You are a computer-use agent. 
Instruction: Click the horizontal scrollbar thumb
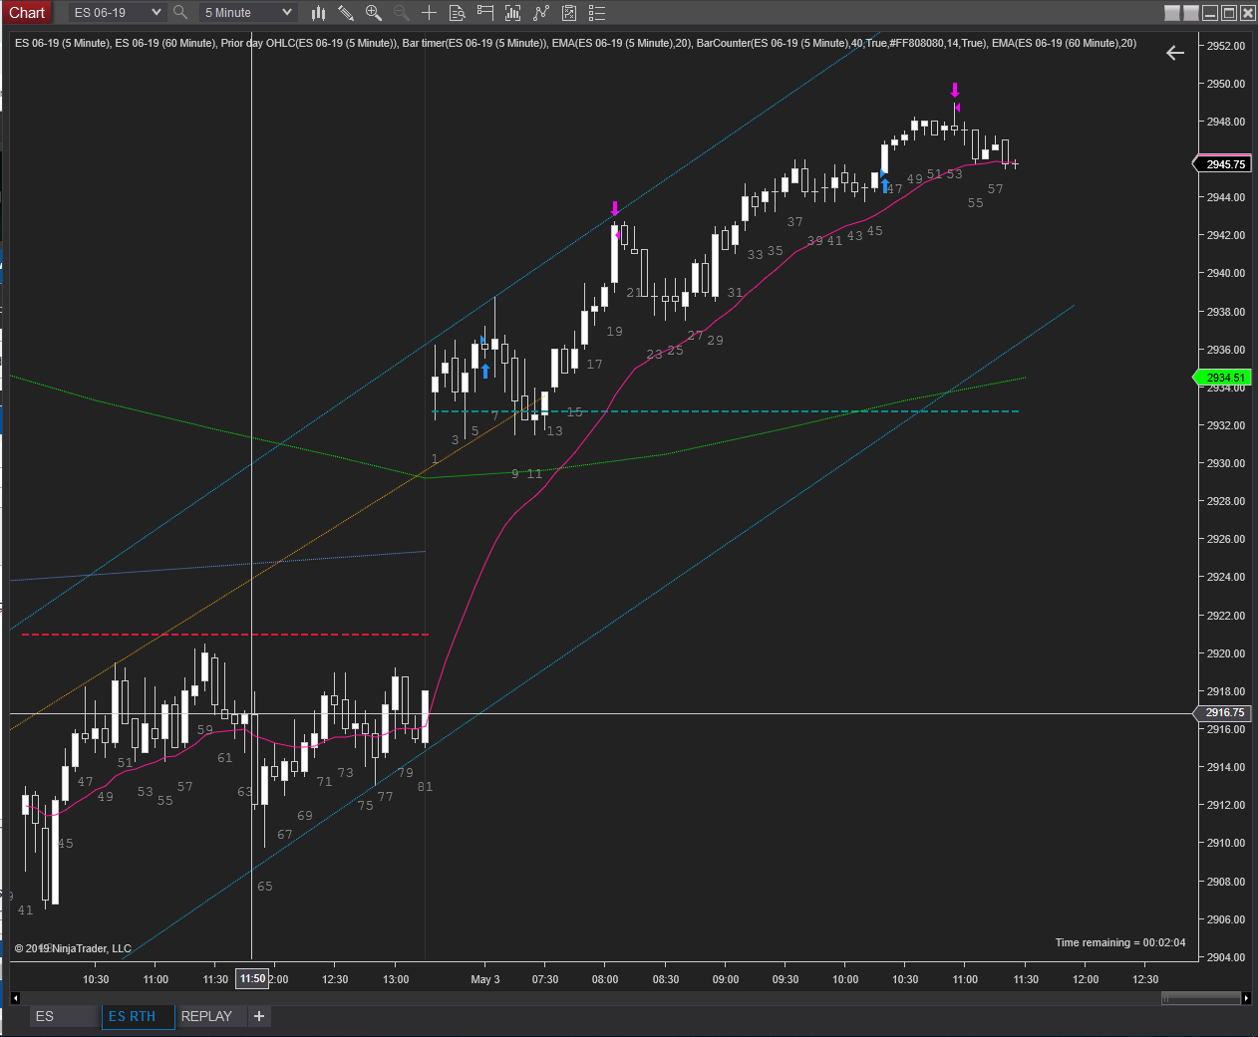1201,997
